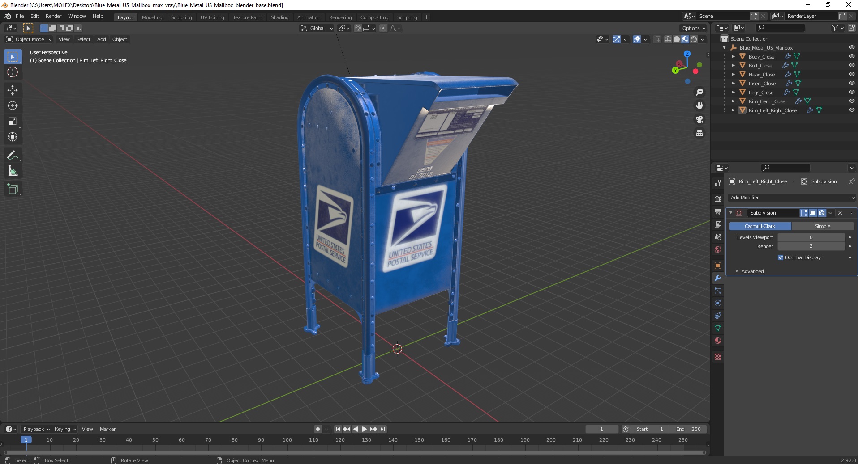Switch to the UV Editing workspace
Viewport: 858px width, 464px height.
pyautogui.click(x=212, y=17)
